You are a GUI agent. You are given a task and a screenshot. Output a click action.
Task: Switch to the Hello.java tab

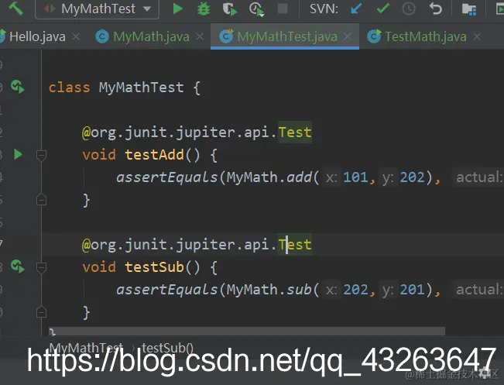[37, 36]
